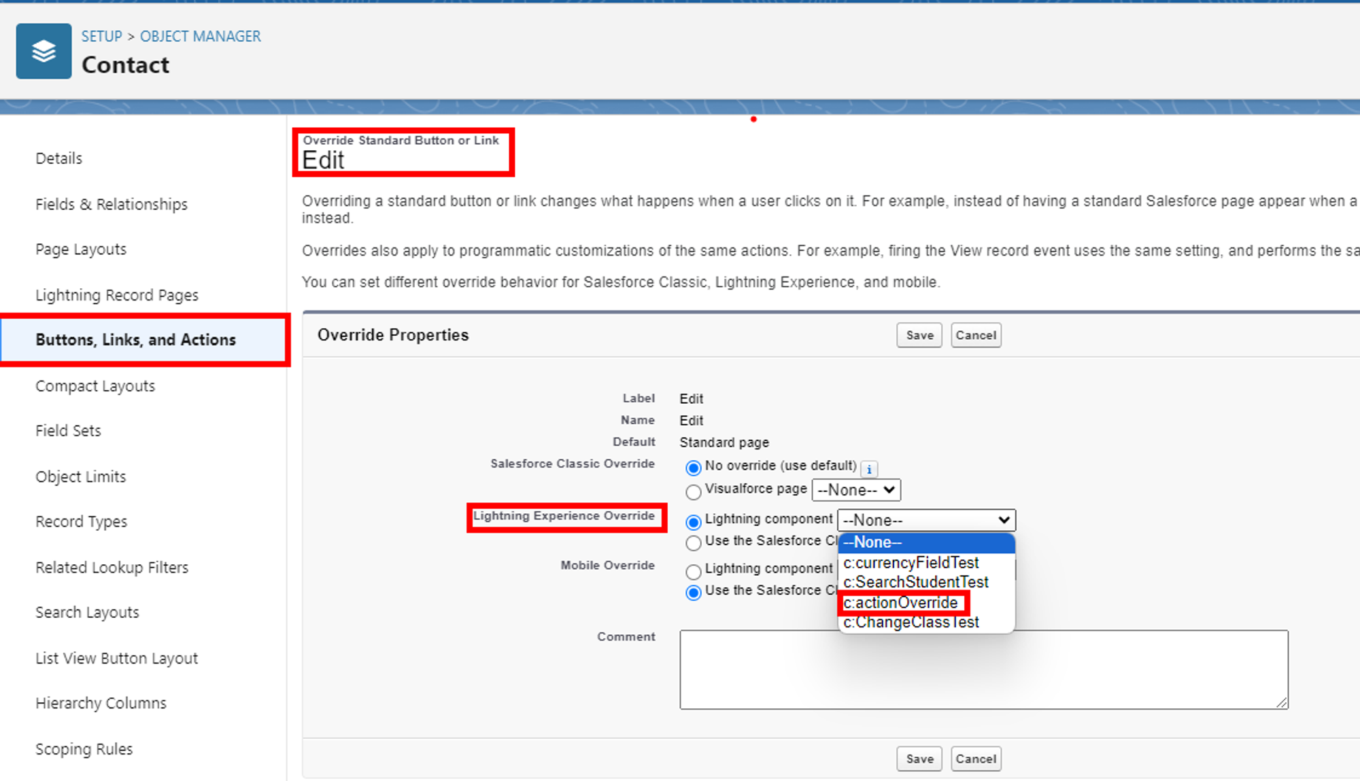Click the top Save button
The height and width of the screenshot is (781, 1360).
pos(919,335)
